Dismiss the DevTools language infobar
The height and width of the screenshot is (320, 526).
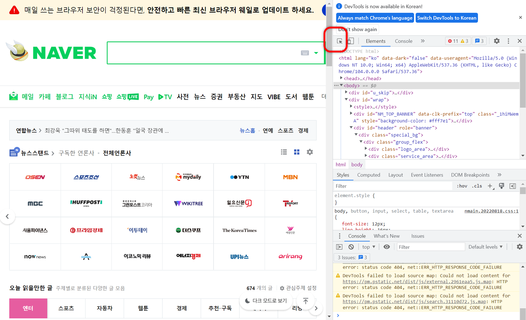tap(520, 17)
